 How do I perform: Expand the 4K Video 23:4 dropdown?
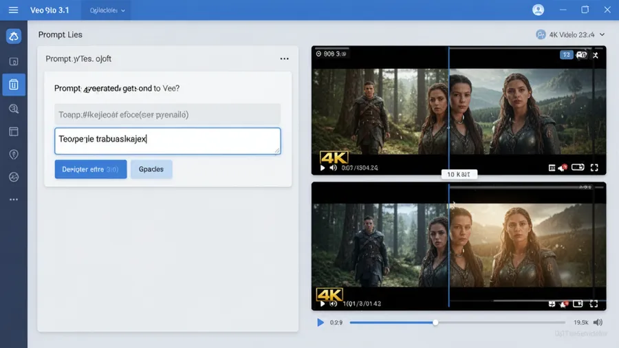point(570,34)
